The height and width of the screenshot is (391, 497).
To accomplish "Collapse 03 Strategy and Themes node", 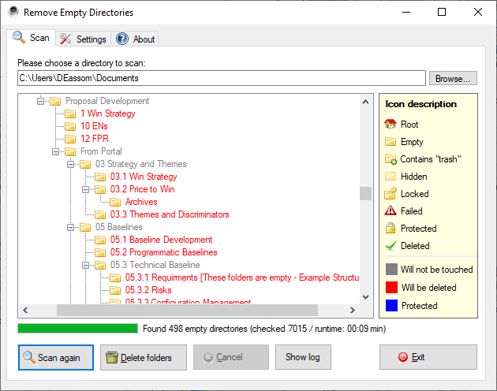I will pyautogui.click(x=70, y=164).
